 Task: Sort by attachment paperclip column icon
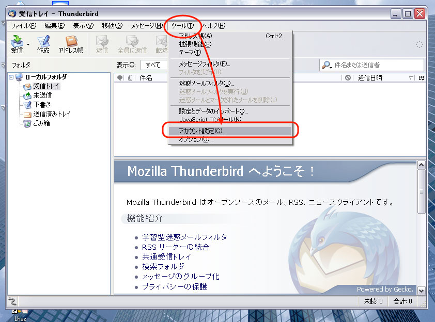130,78
